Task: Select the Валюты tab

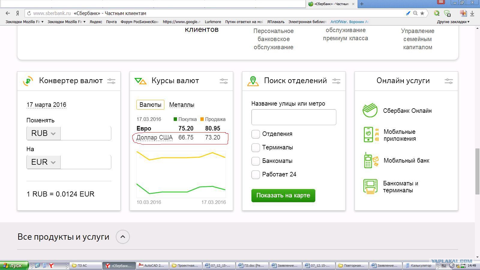Action: pyautogui.click(x=150, y=105)
